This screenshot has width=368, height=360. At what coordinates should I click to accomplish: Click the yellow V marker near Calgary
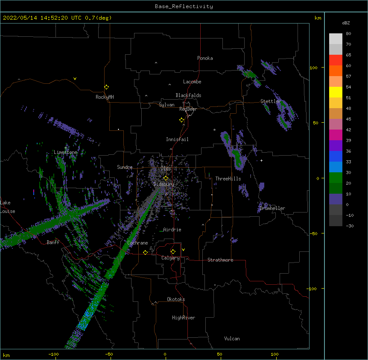point(183,250)
